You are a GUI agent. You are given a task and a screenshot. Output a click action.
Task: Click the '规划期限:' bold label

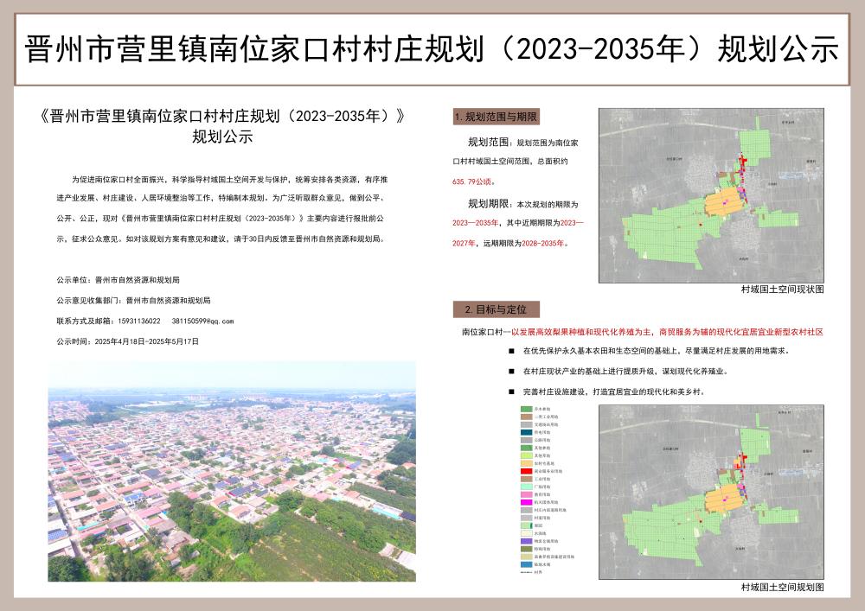pos(491,204)
